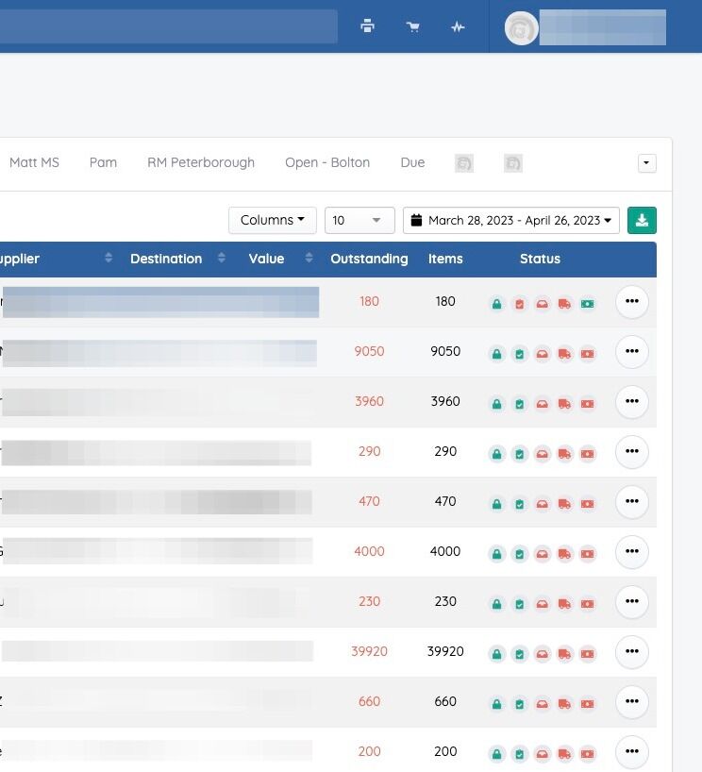Open the Columns dropdown

tap(273, 220)
